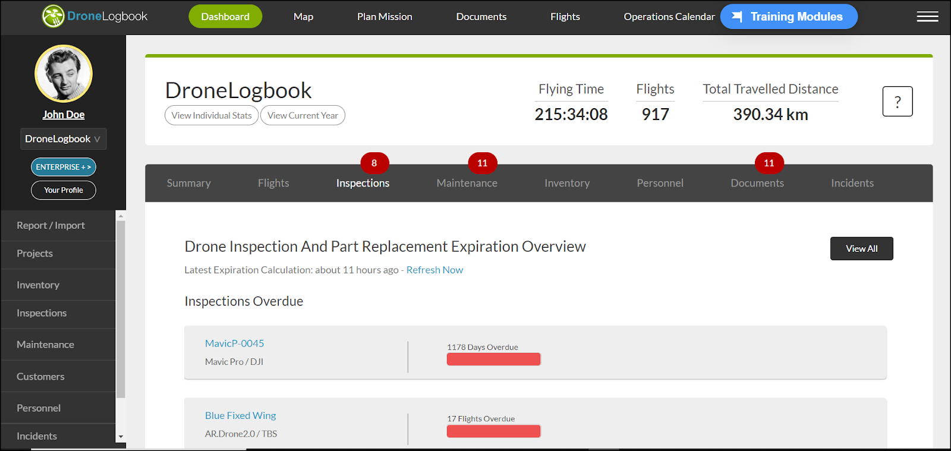
Task: Open Inspections in the sidebar
Action: point(58,313)
